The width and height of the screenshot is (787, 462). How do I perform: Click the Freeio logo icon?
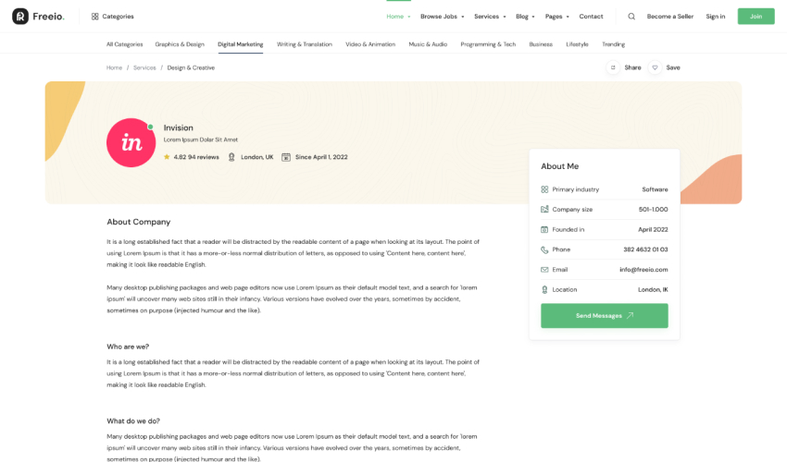(19, 16)
